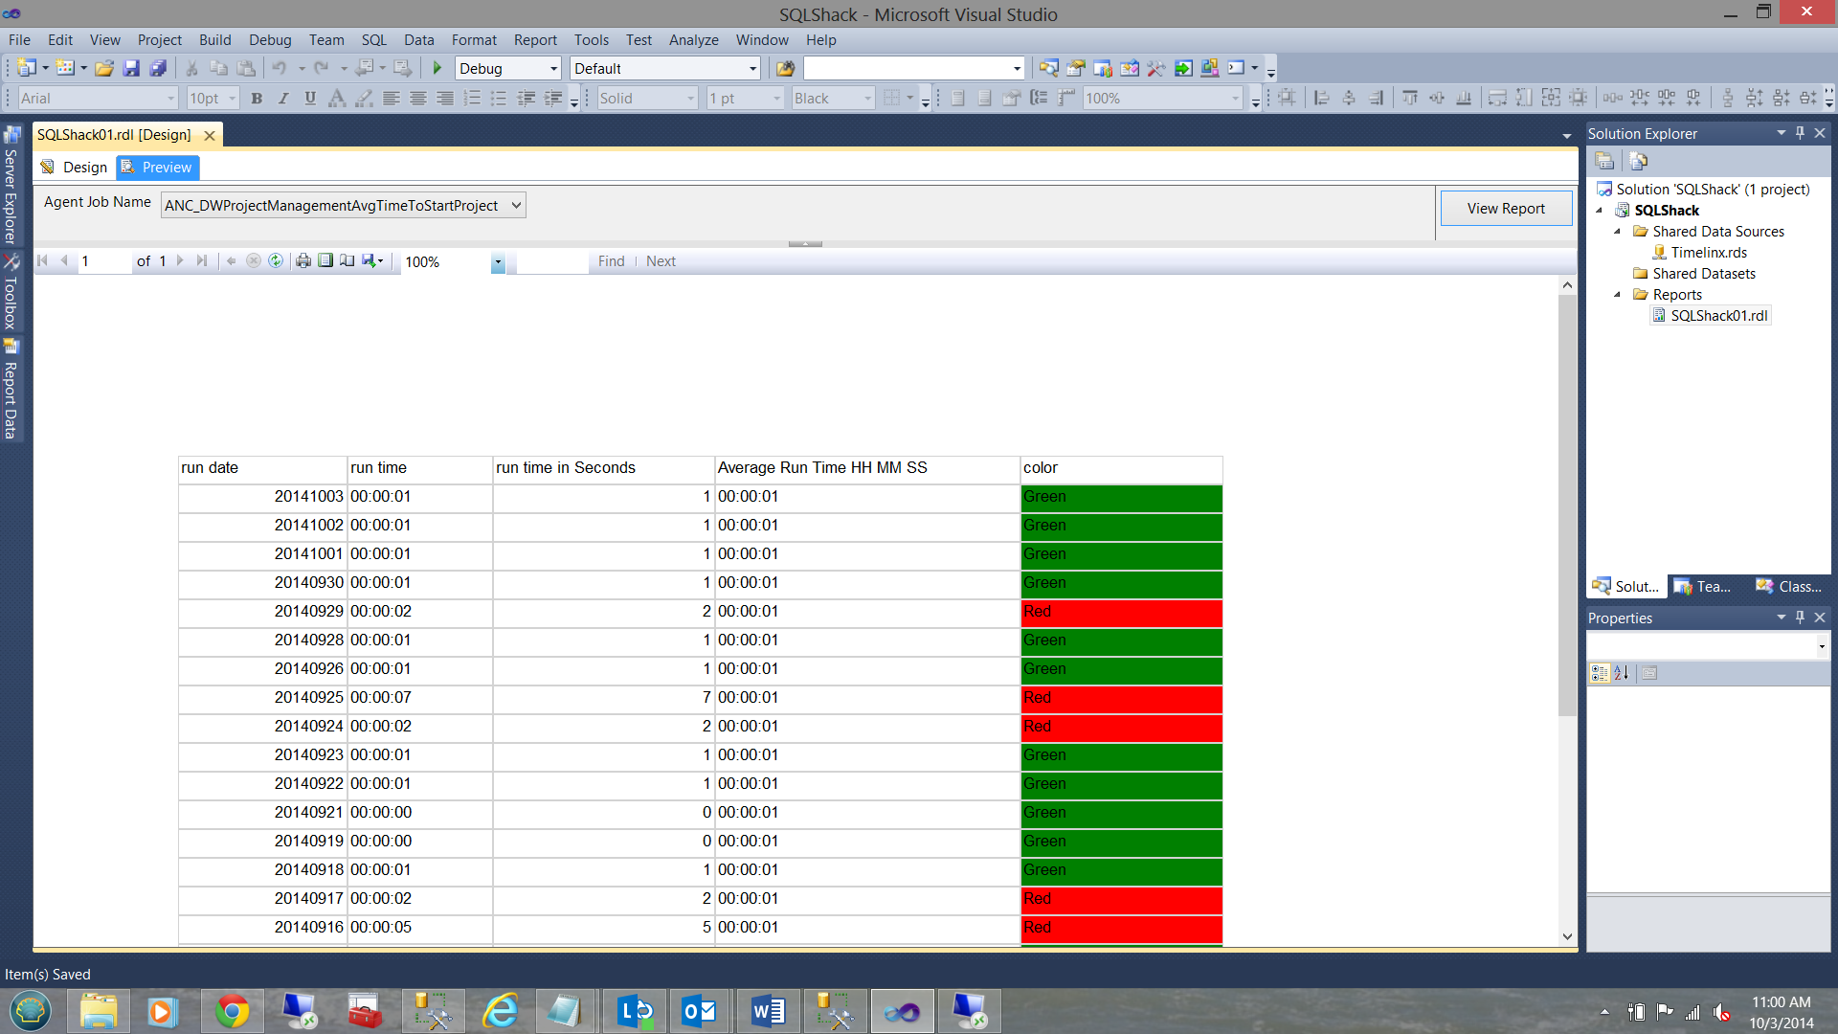Open the Export report dropdown icon
Image resolution: width=1838 pixels, height=1034 pixels.
pos(372,260)
